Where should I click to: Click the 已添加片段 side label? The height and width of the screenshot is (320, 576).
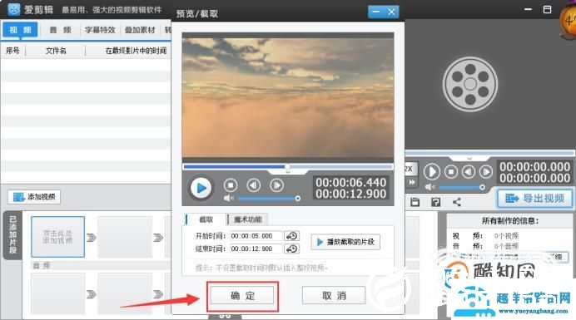(x=12, y=235)
